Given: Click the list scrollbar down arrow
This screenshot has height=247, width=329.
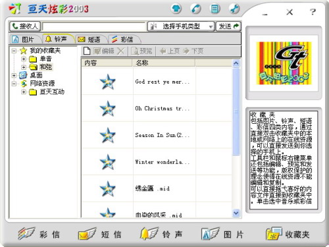Looking at the screenshot, I should [x=236, y=213].
